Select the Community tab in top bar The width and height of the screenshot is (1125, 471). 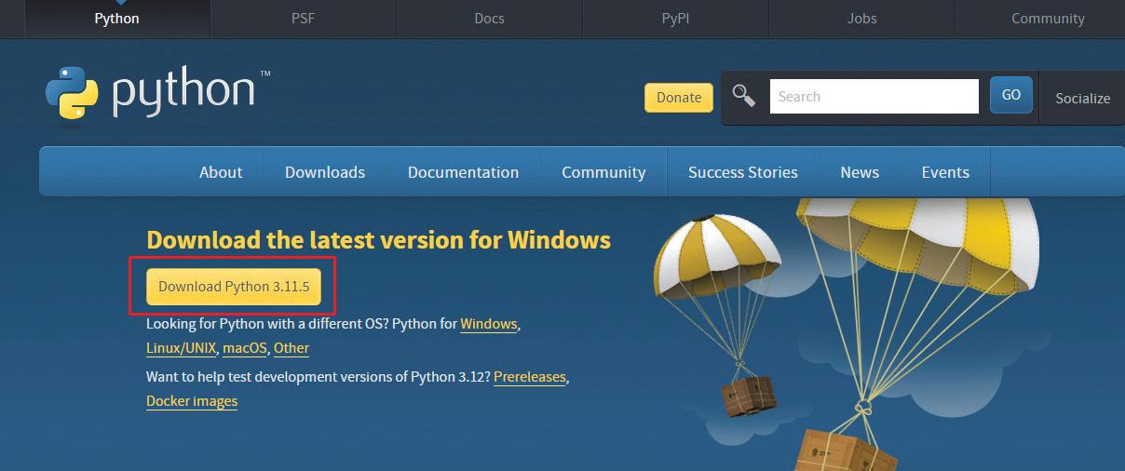pyautogui.click(x=1048, y=19)
